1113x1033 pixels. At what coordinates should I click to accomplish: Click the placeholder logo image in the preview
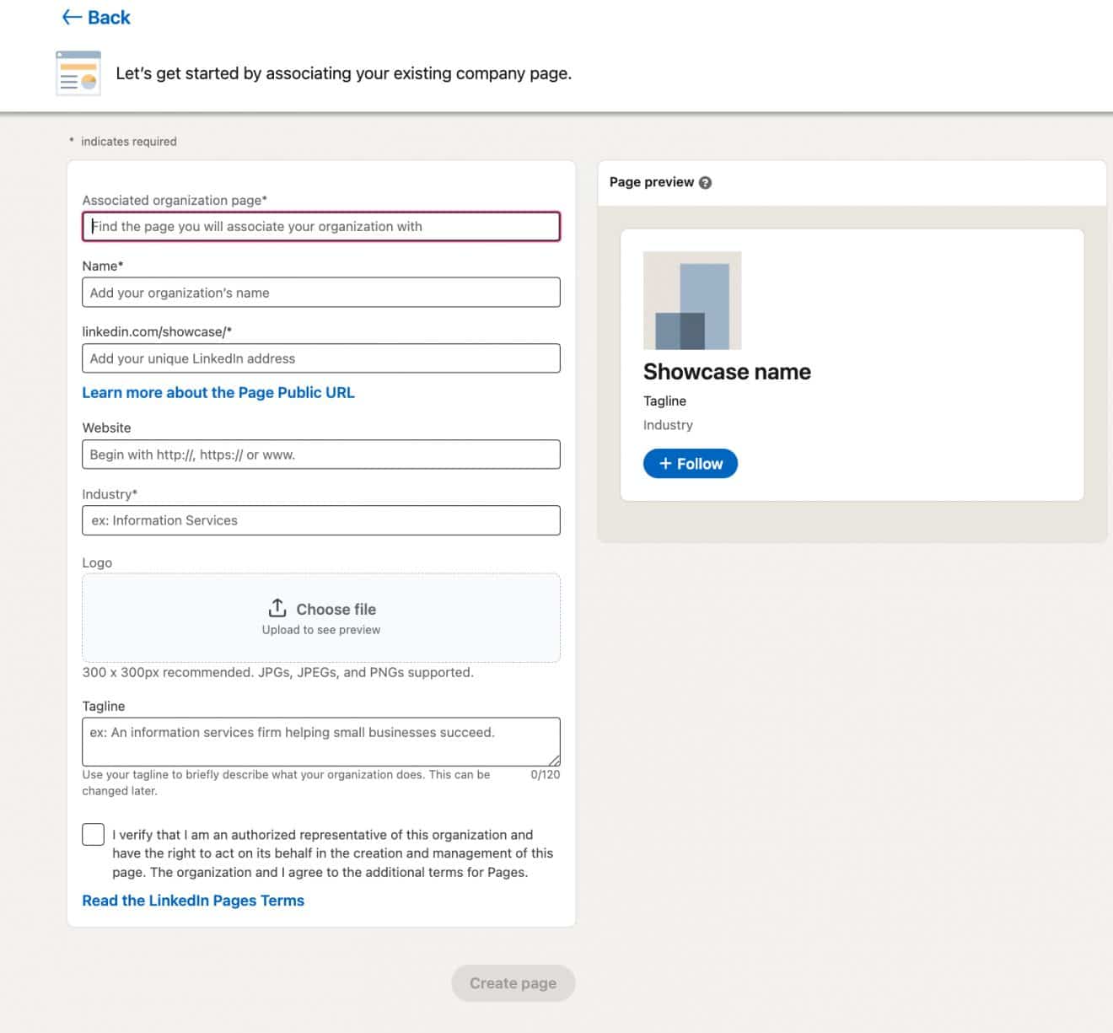click(692, 300)
